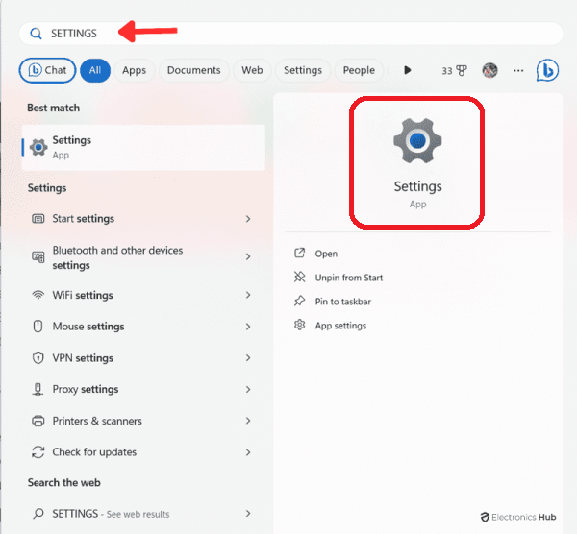Open Bing Chat filter button
The height and width of the screenshot is (534, 577).
[x=47, y=70]
